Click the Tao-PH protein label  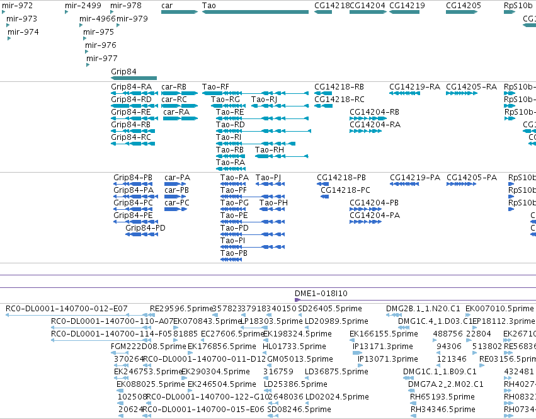pos(273,203)
